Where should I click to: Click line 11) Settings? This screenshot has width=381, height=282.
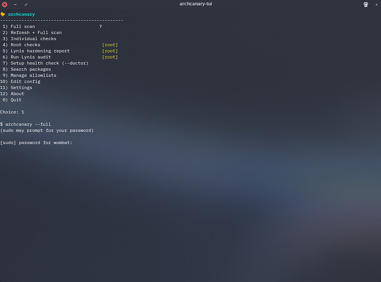point(16,87)
